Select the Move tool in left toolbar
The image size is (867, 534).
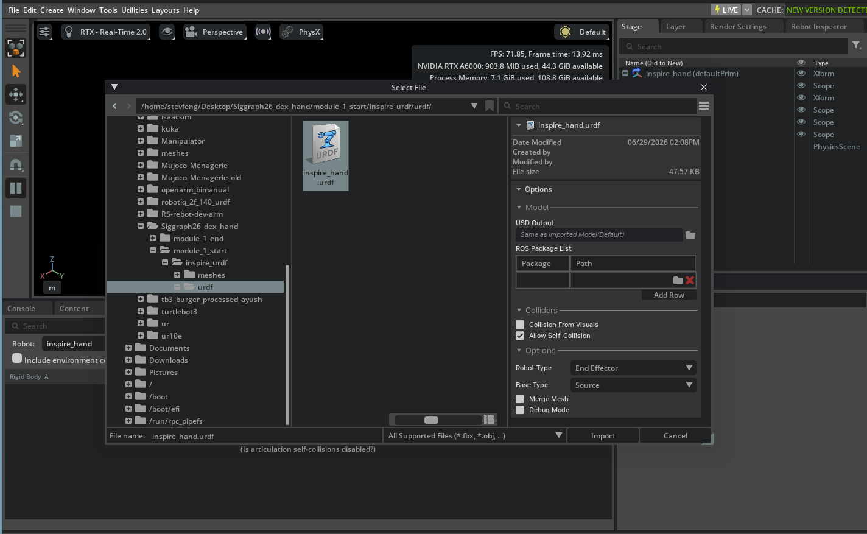click(16, 94)
